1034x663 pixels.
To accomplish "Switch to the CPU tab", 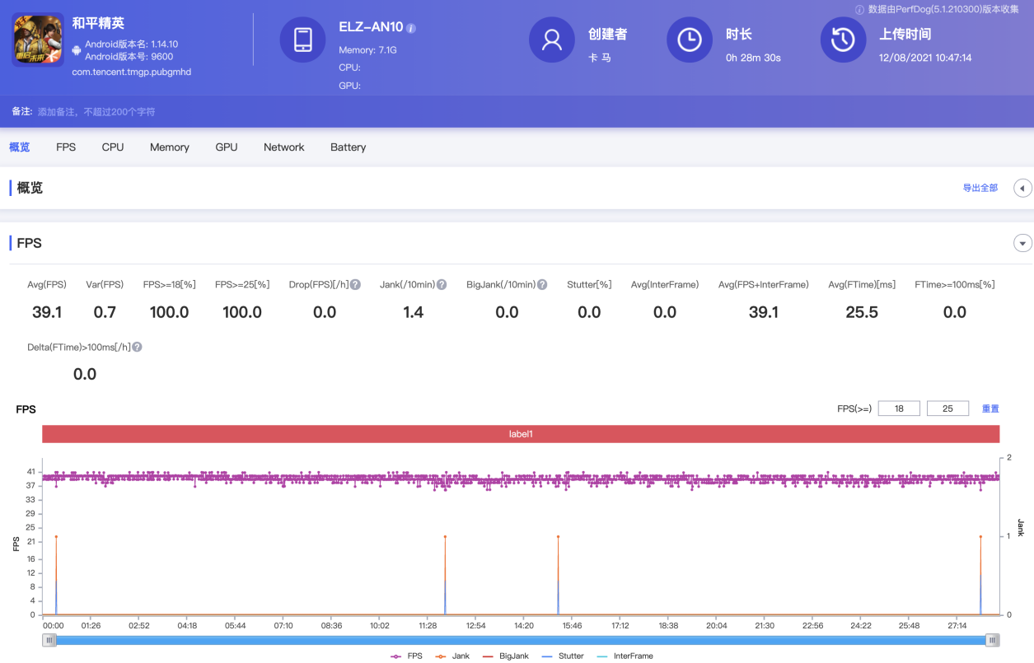I will tap(113, 147).
